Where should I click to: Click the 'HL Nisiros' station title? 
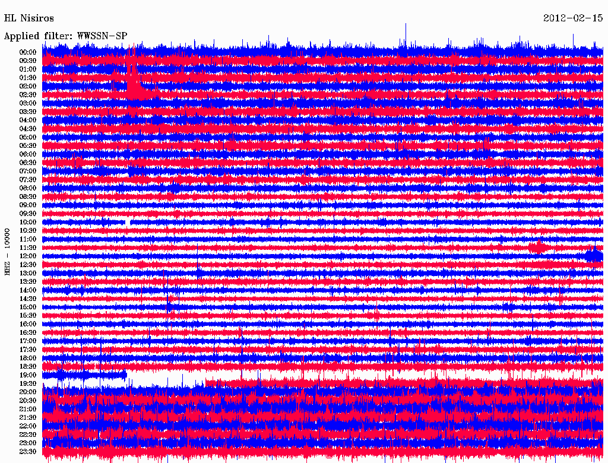(28, 18)
